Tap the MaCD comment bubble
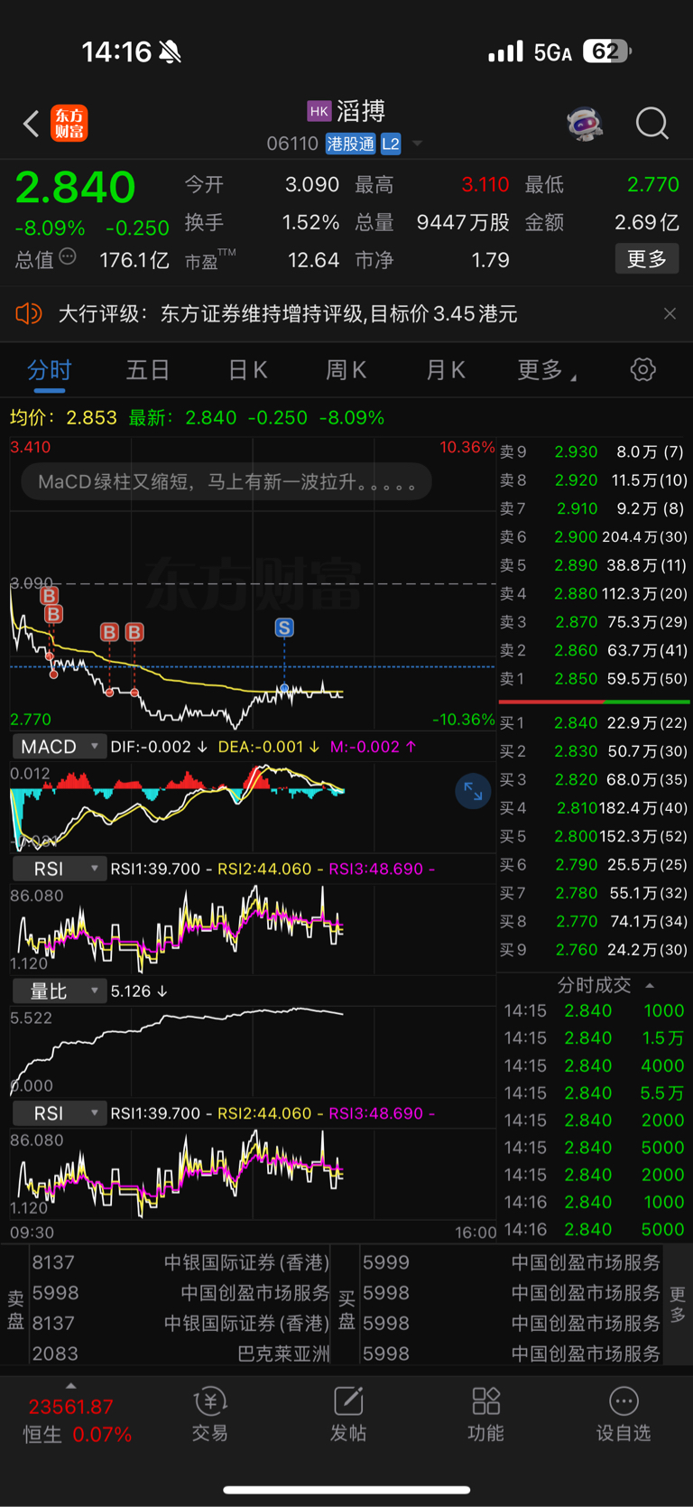This screenshot has height=1507, width=693. click(x=226, y=482)
